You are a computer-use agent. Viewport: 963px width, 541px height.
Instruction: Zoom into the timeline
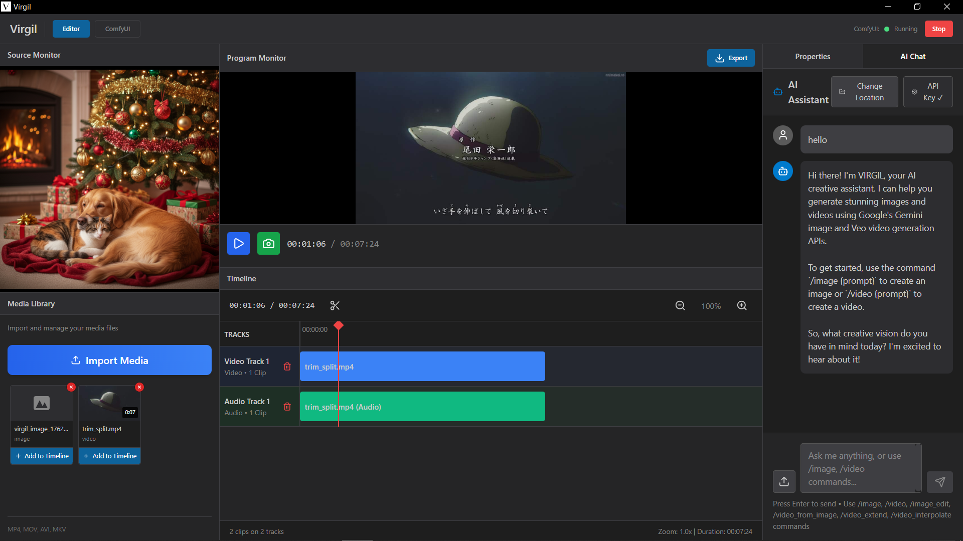coord(742,305)
